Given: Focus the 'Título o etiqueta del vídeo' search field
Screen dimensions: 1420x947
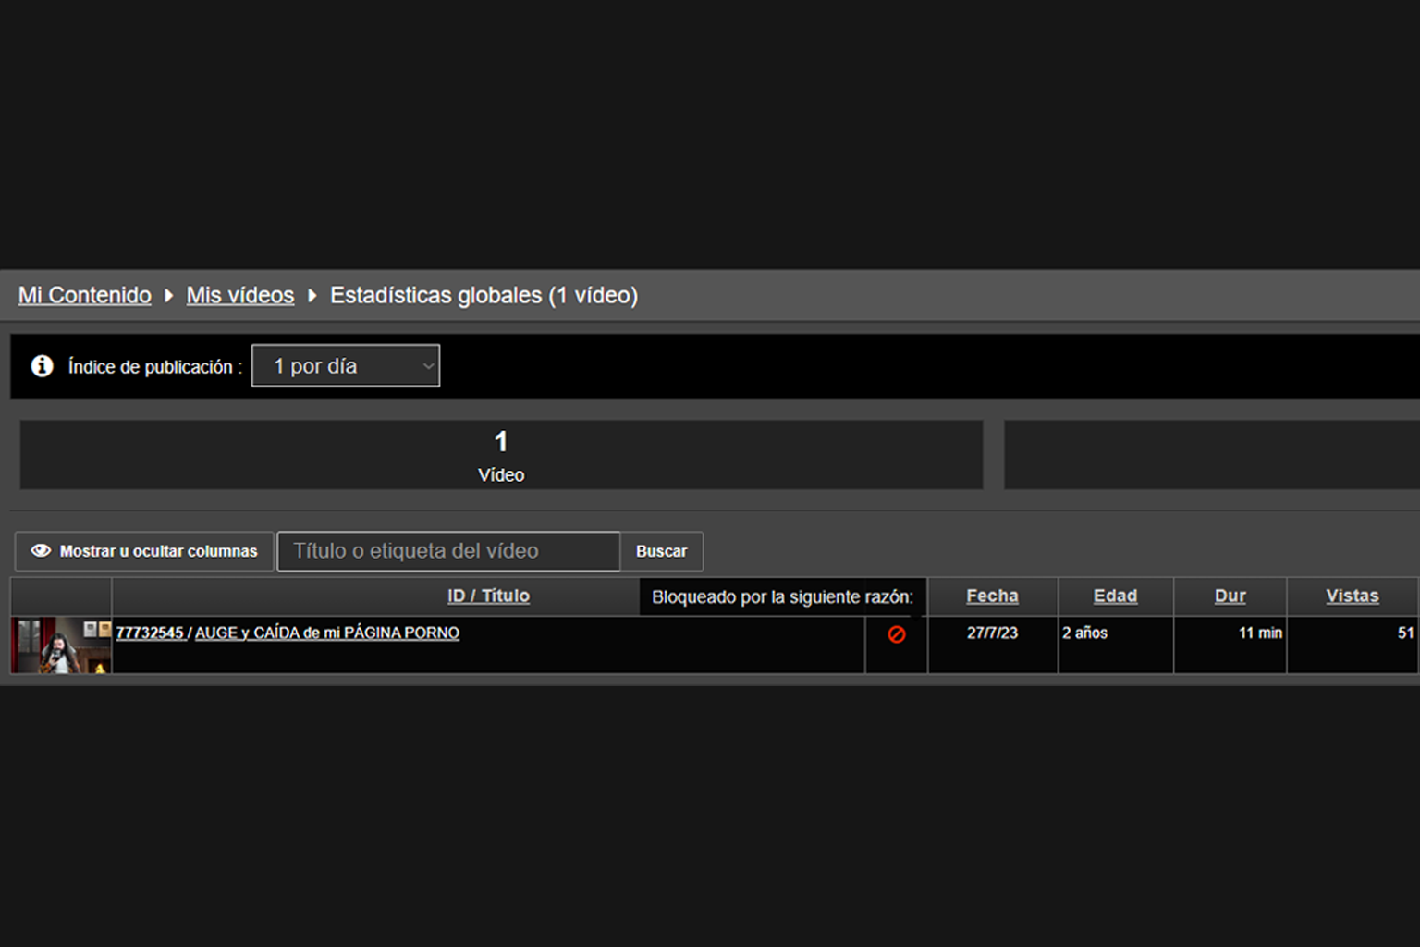Looking at the screenshot, I should click(x=448, y=551).
